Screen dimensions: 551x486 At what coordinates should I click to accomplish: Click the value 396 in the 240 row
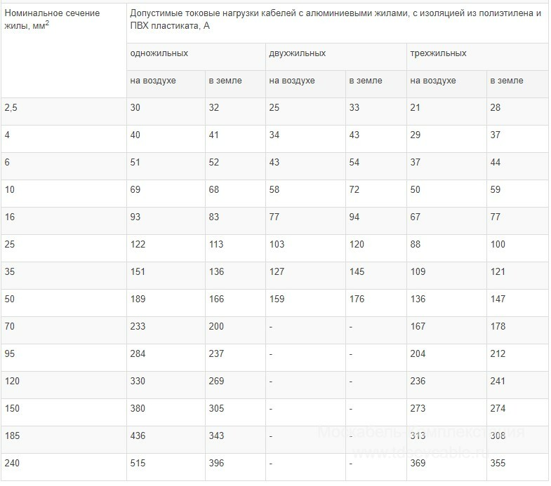(216, 463)
